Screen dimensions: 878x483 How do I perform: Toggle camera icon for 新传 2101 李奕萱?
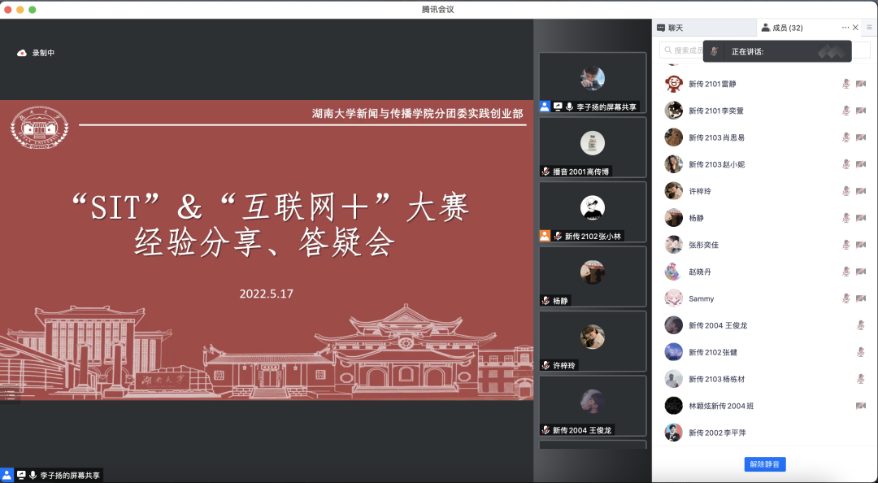[x=861, y=111]
